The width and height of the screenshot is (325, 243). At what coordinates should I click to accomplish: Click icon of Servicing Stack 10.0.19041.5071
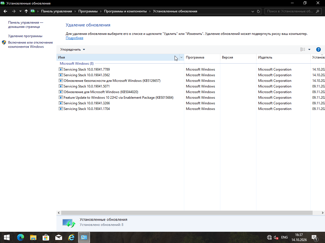pyautogui.click(x=61, y=86)
